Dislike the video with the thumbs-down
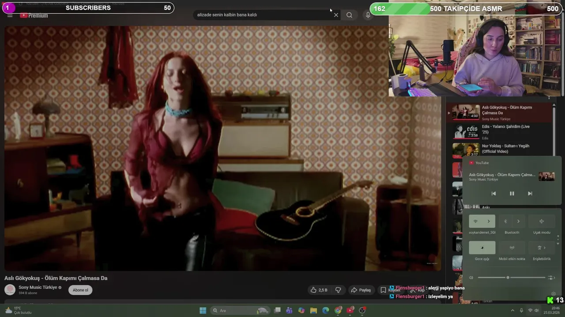This screenshot has height=317, width=565. coord(338,290)
